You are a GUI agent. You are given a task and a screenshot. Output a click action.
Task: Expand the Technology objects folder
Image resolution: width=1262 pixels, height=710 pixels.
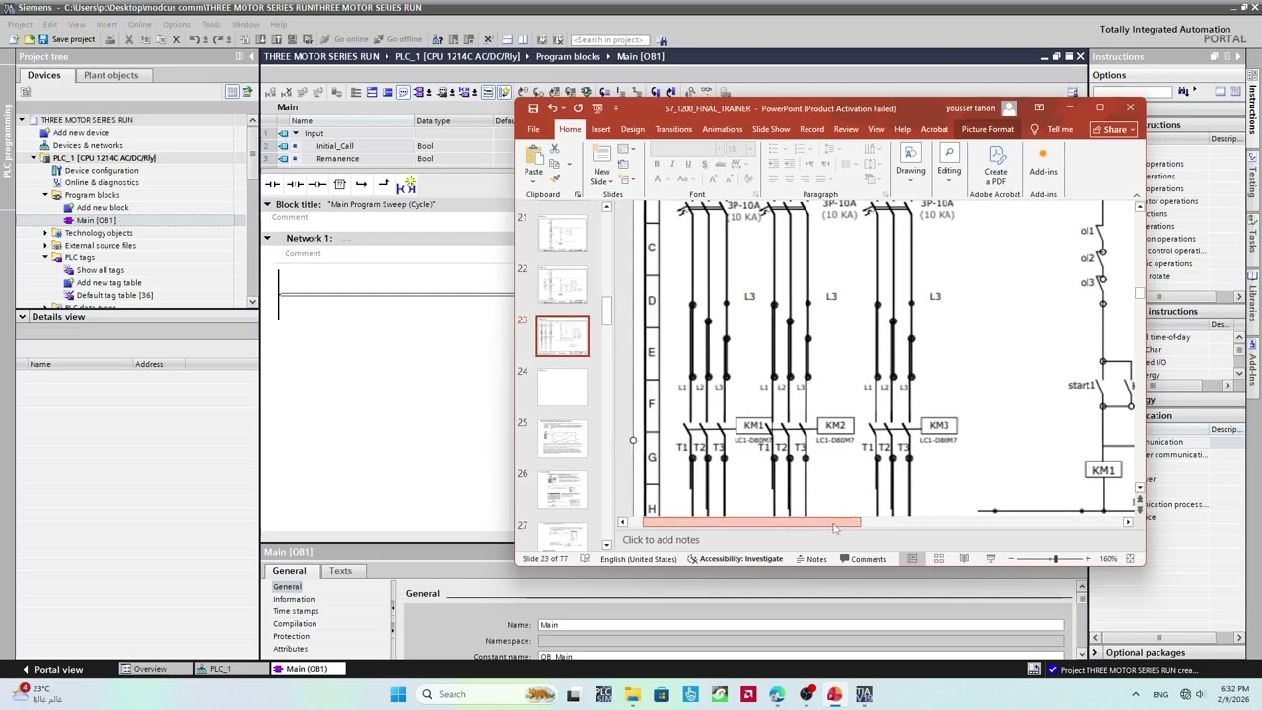pyautogui.click(x=45, y=233)
